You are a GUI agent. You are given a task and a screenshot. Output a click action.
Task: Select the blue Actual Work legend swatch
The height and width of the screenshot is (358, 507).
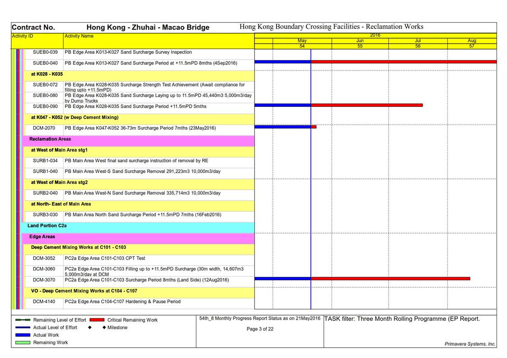tap(23, 335)
